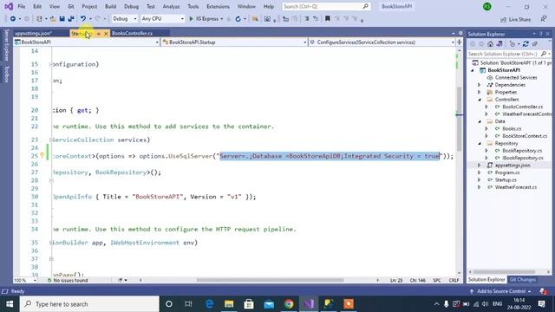This screenshot has width=555, height=312.
Task: Open File Explorer from the taskbar
Action: point(229,304)
